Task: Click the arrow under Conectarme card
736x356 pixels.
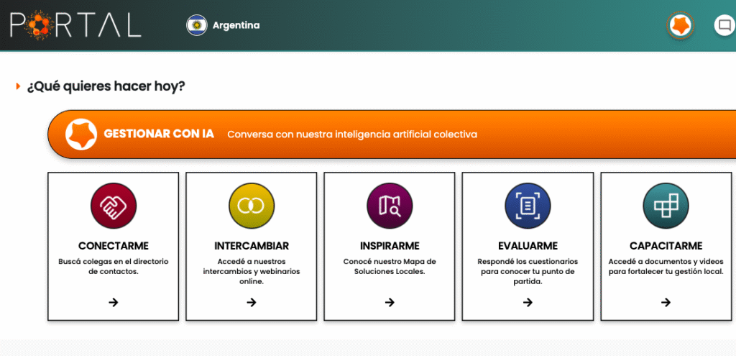Action: [x=113, y=302]
